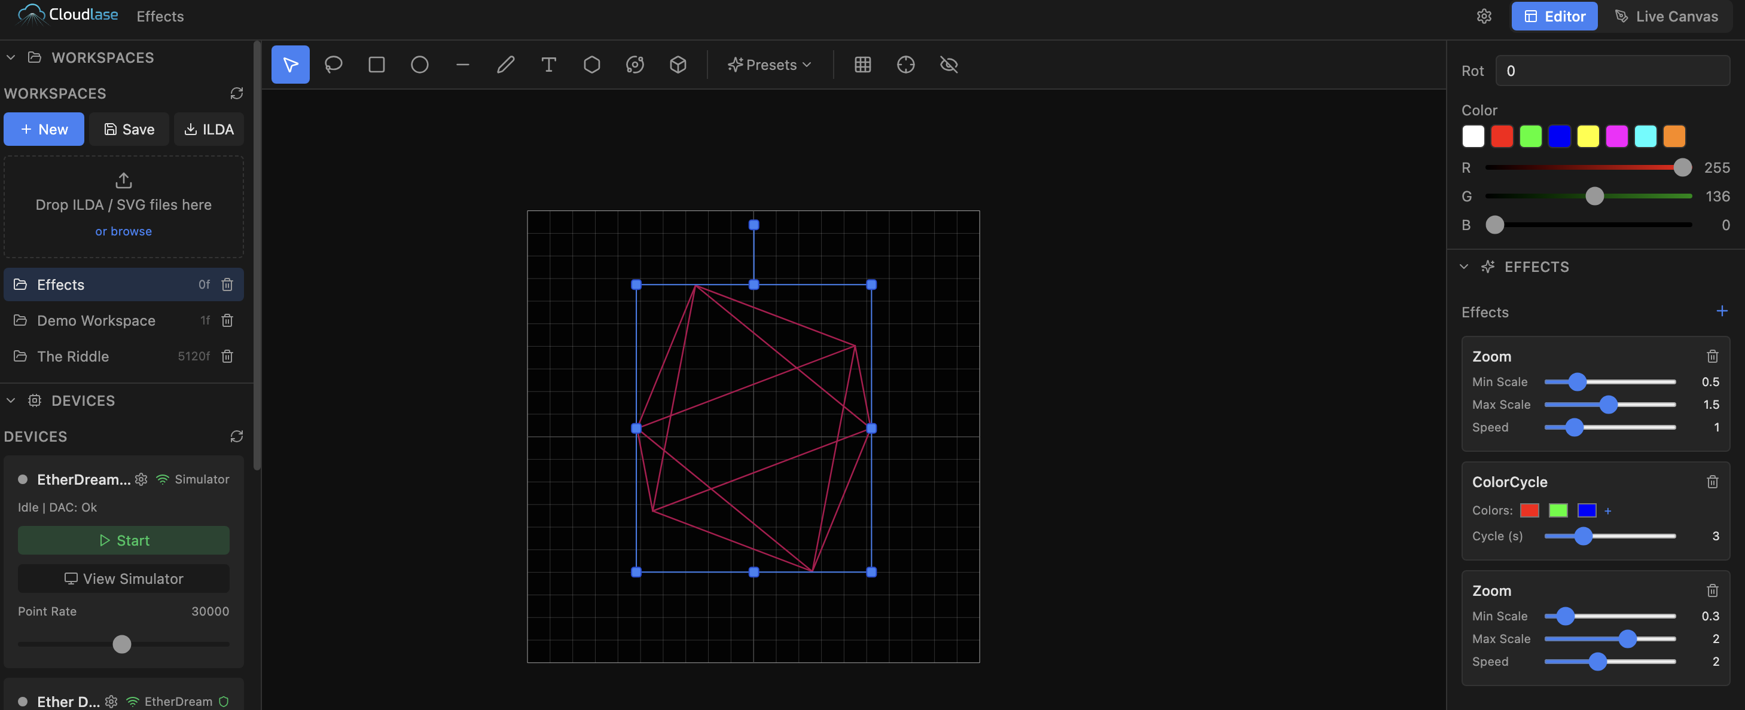1745x710 pixels.
Task: Open the 3D cube shape tool
Action: click(678, 65)
